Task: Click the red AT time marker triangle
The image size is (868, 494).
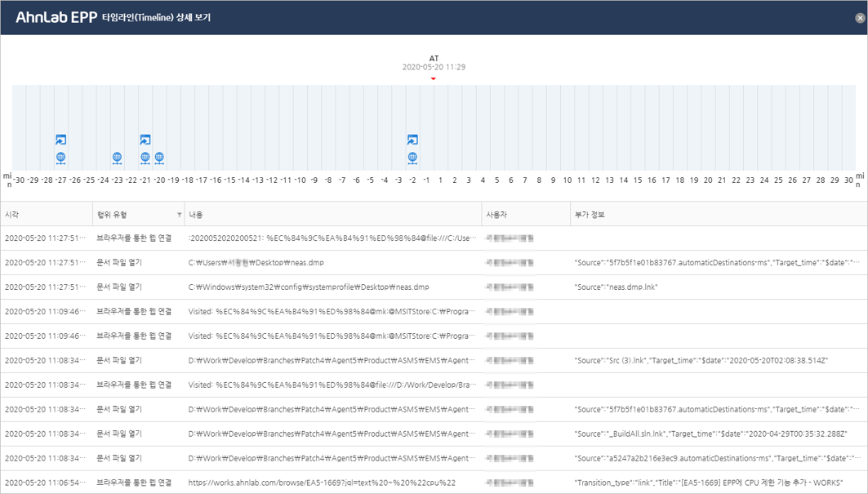Action: point(434,79)
